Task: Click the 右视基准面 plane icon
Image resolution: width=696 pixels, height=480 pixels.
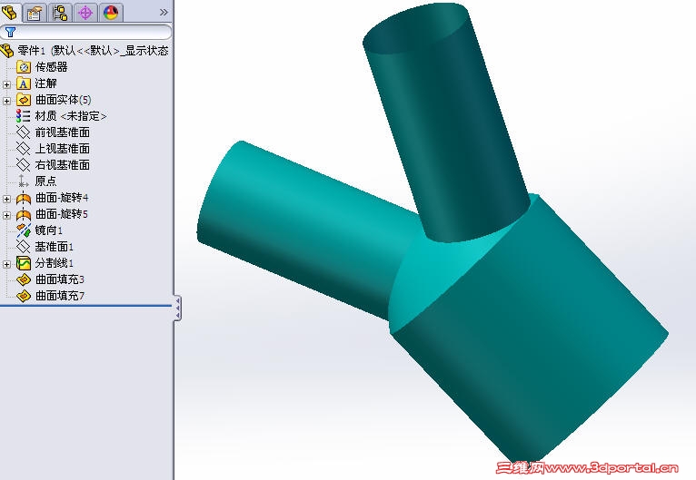Action: (x=23, y=165)
